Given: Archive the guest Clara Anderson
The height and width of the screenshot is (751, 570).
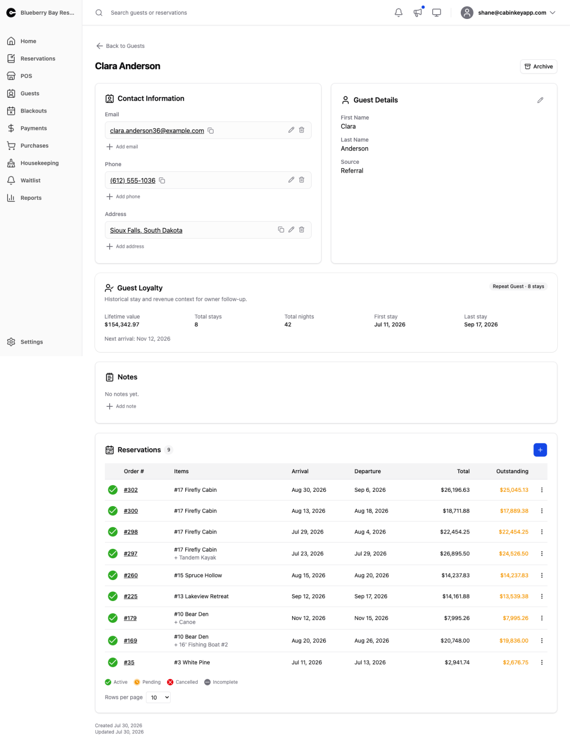Looking at the screenshot, I should click(539, 66).
